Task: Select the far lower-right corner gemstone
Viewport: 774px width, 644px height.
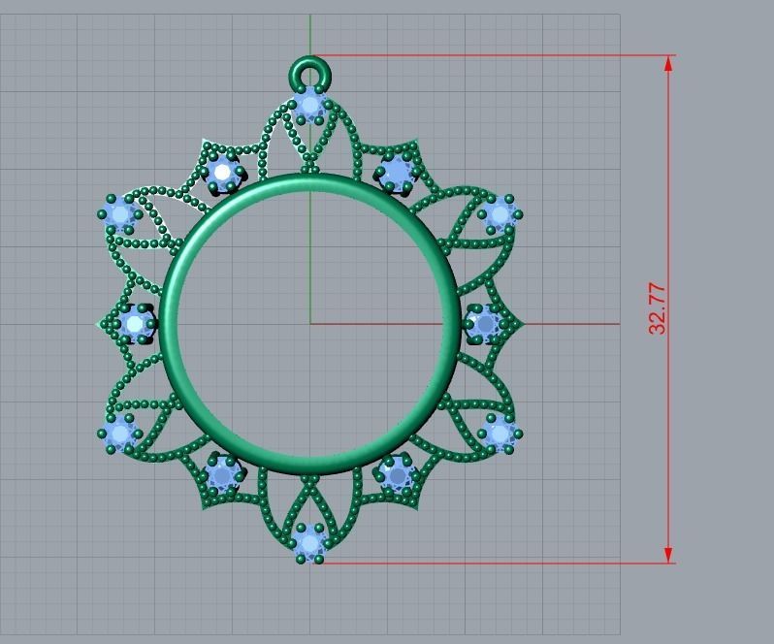Action: tap(500, 434)
